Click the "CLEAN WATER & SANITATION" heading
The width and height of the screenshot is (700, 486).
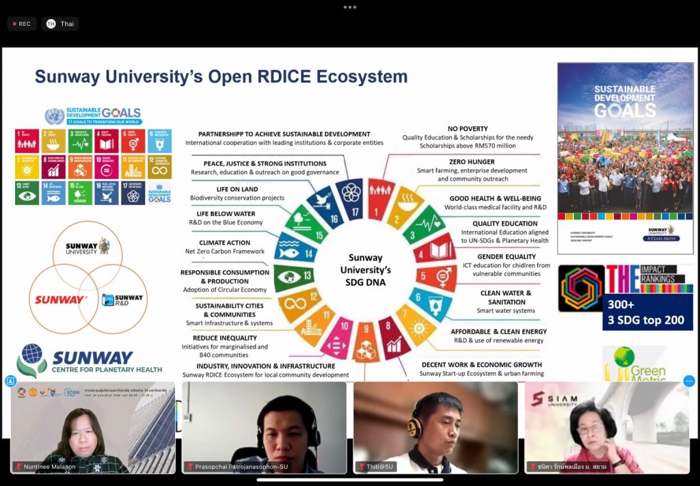(x=506, y=297)
